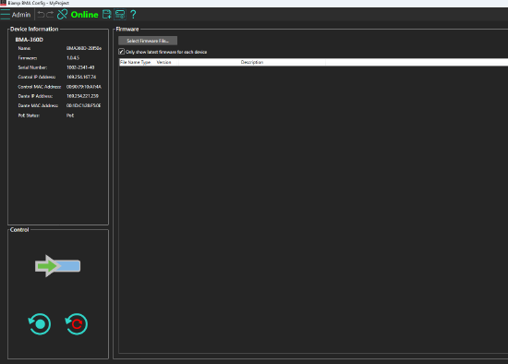
Task: Click the green Online status label
Action: coord(84,15)
